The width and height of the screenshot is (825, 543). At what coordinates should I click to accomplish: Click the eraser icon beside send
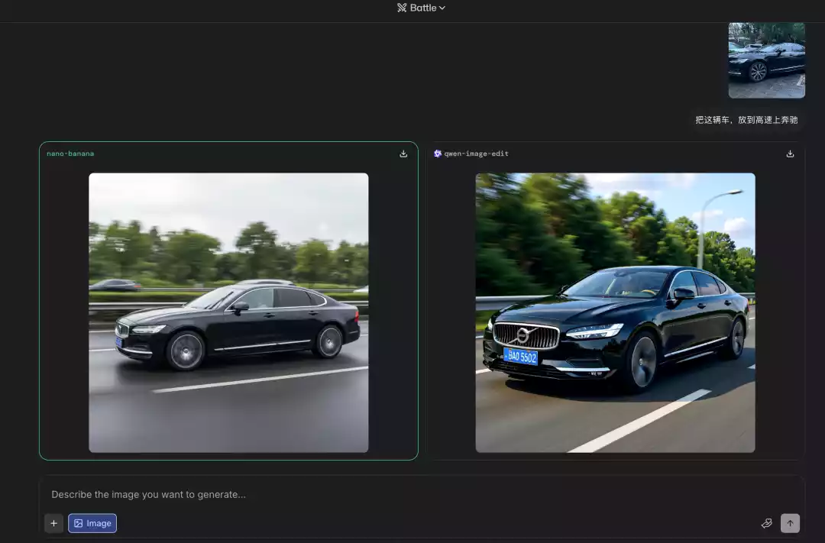pos(767,523)
